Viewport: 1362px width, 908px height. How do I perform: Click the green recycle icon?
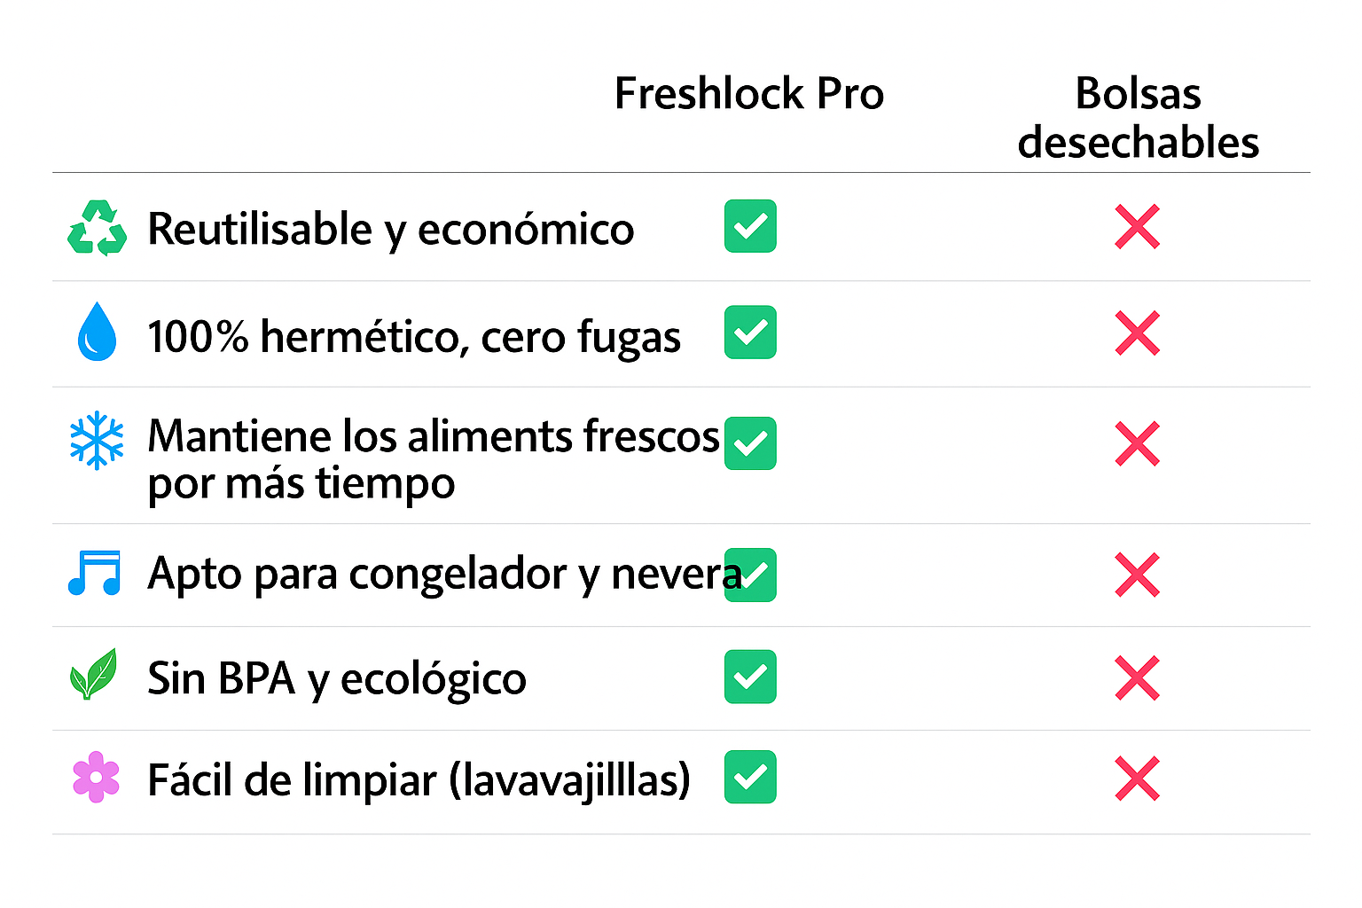click(x=98, y=228)
